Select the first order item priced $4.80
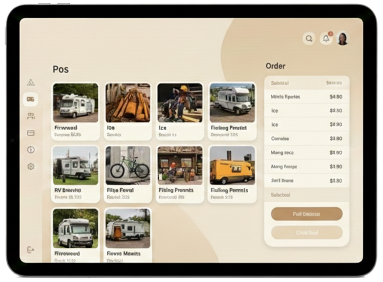 coord(306,97)
